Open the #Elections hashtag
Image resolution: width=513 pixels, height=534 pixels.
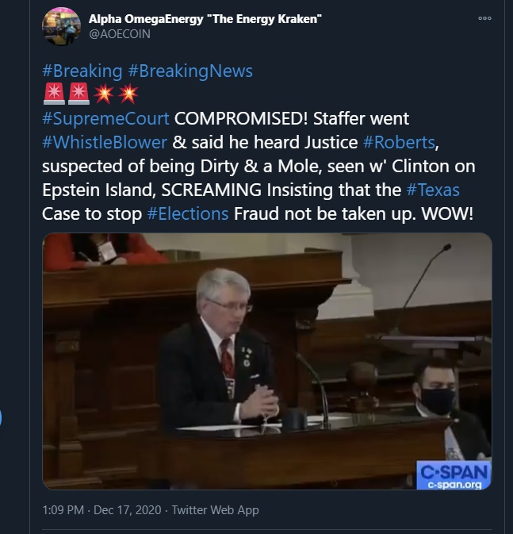[x=188, y=214]
